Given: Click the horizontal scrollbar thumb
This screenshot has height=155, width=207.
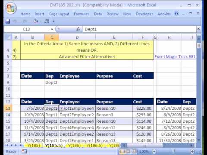Looking at the screenshot, I should (144, 146).
